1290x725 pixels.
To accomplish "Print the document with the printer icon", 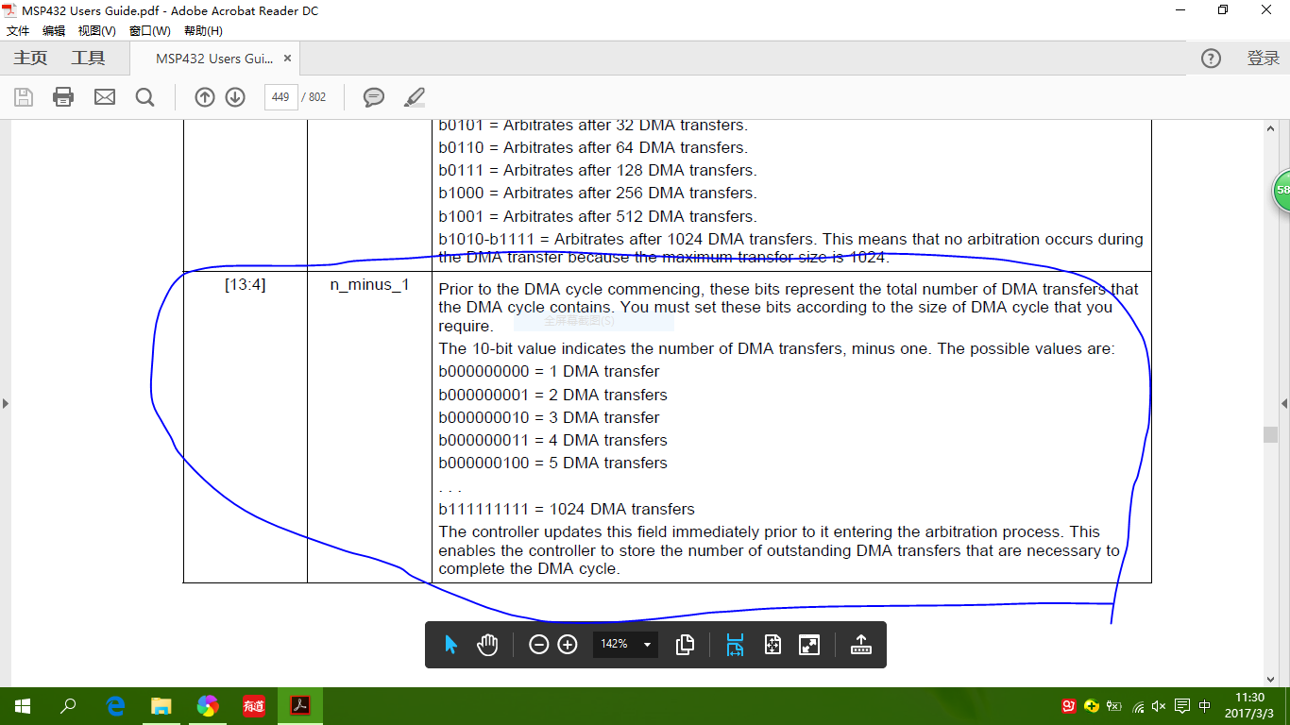I will tap(63, 97).
